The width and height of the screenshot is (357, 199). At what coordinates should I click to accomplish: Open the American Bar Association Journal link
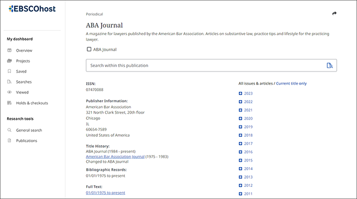coord(115,157)
